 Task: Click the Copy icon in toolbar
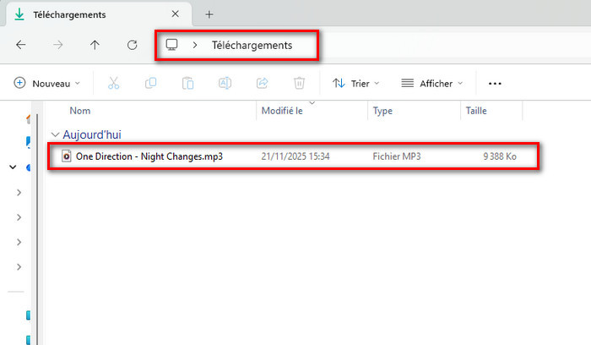[150, 83]
